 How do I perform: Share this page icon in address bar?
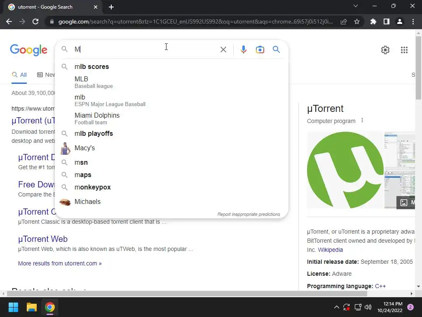click(344, 21)
